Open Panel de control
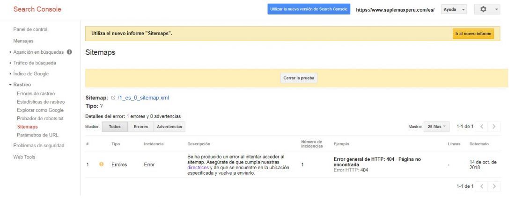Image resolution: width=515 pixels, height=207 pixels. pyautogui.click(x=30, y=29)
